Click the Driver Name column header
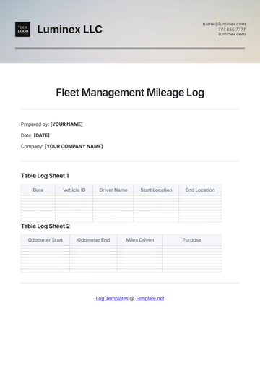Viewport: 260px width, 369px height. coord(113,190)
